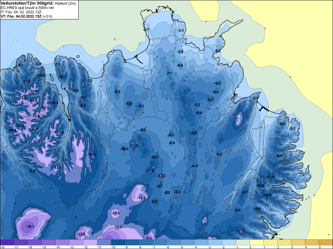
Task: Select the -8.5 temperature label
Action: point(218,83)
